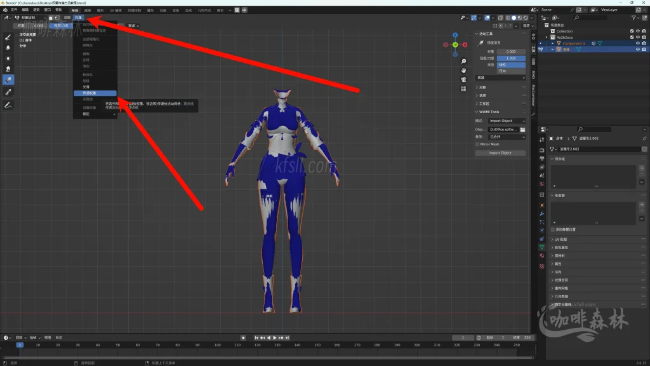Hide the 身体 object eye icon
The height and width of the screenshot is (366, 650).
[x=637, y=50]
